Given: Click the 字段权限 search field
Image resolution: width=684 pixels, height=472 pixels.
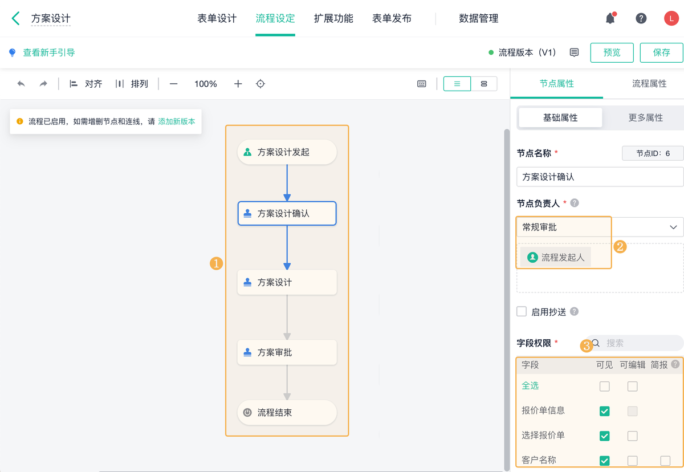Looking at the screenshot, I should coord(638,343).
